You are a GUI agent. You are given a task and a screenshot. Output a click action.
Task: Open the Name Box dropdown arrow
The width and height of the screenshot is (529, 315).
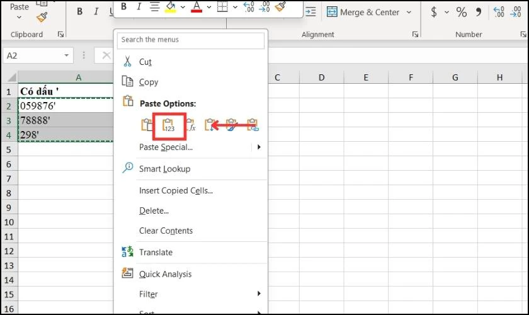coord(67,55)
